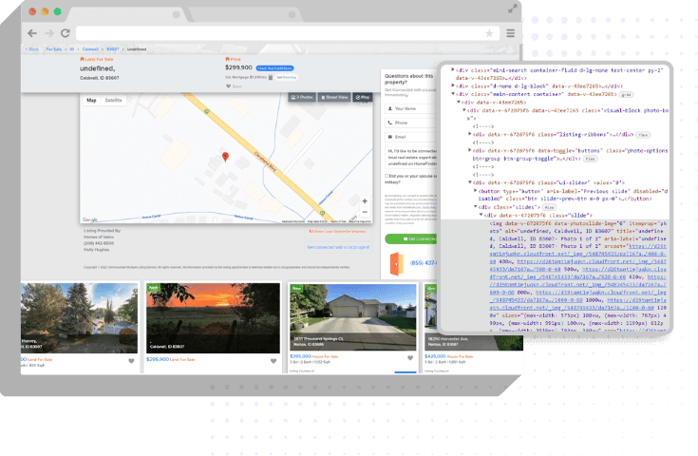Open the 2 Photos tab

coord(302,97)
